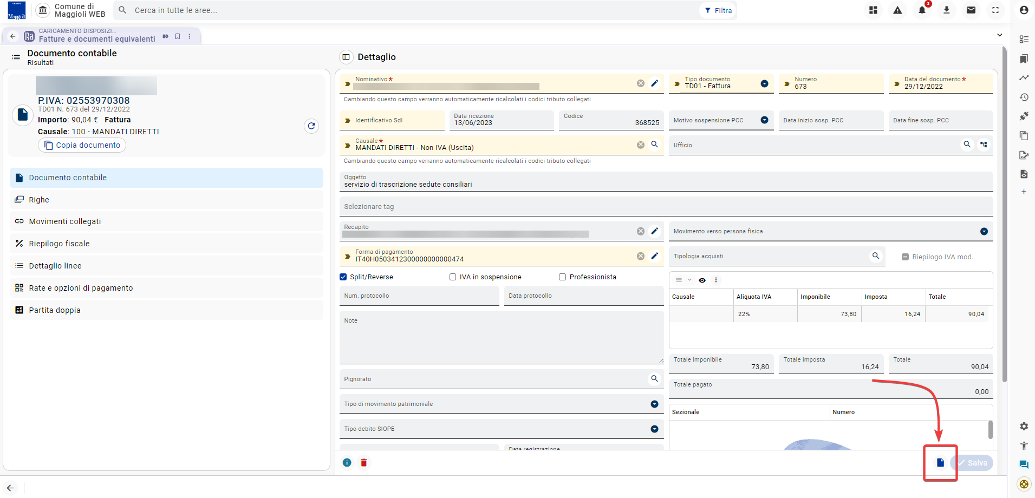Select Rate e opzioni di pagamento
Screen dimensions: 1035x498
click(166, 288)
